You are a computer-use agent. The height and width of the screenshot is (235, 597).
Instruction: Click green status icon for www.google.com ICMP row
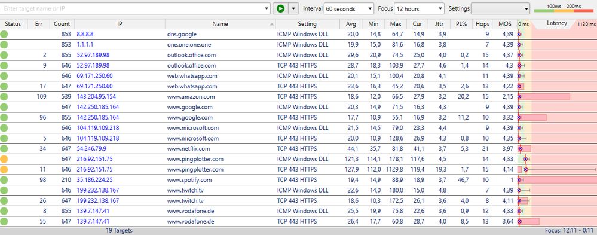[4, 107]
